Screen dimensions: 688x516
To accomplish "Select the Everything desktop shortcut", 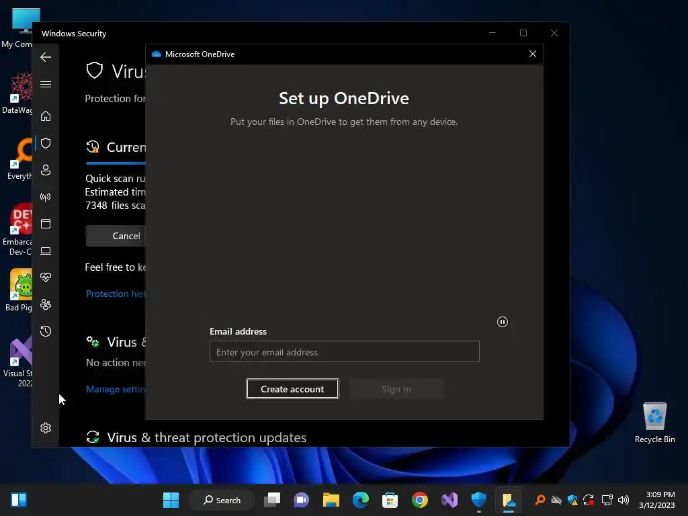I will [18, 159].
